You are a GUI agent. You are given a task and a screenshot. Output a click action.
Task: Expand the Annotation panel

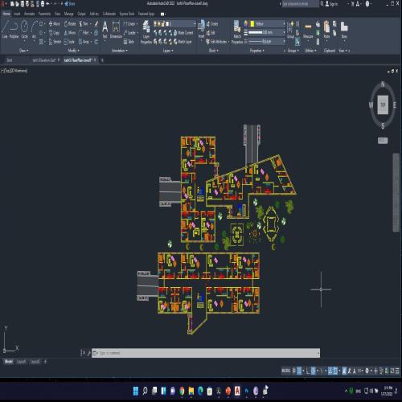(x=120, y=51)
